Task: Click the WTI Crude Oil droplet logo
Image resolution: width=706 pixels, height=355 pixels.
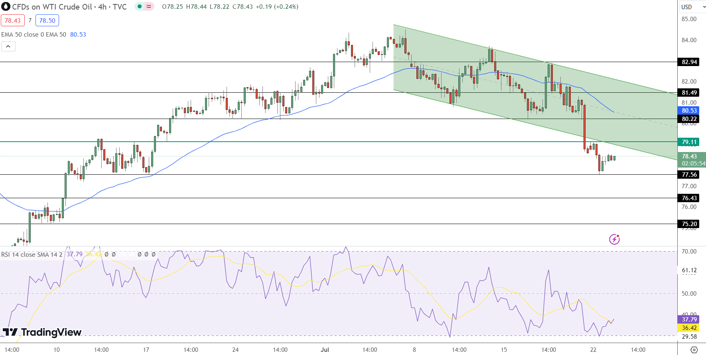Action: tap(6, 7)
